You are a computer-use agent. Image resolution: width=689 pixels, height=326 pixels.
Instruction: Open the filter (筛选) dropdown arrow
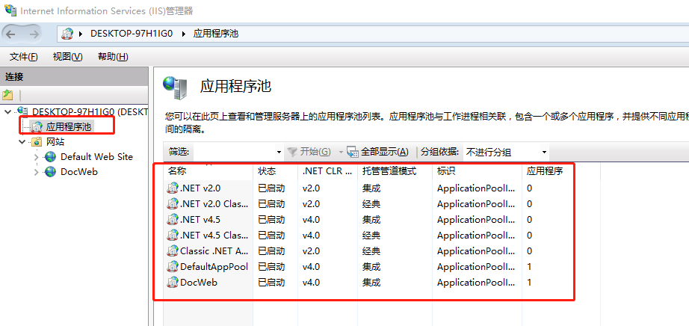pos(279,153)
